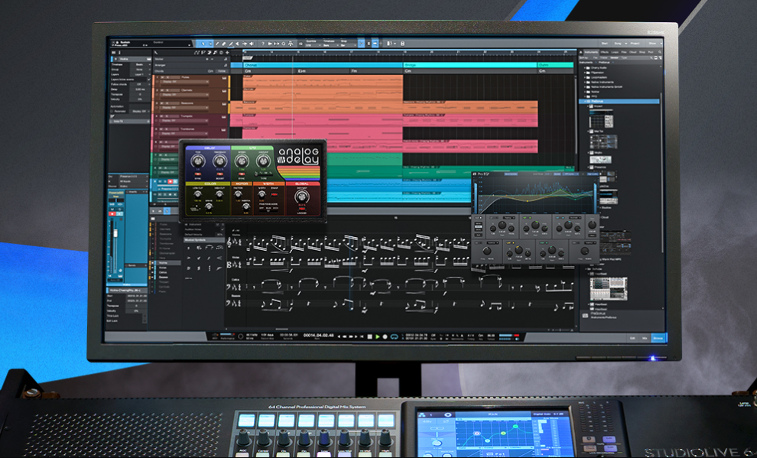Toggle the Loop button in transport
The width and height of the screenshot is (757, 458).
395,336
